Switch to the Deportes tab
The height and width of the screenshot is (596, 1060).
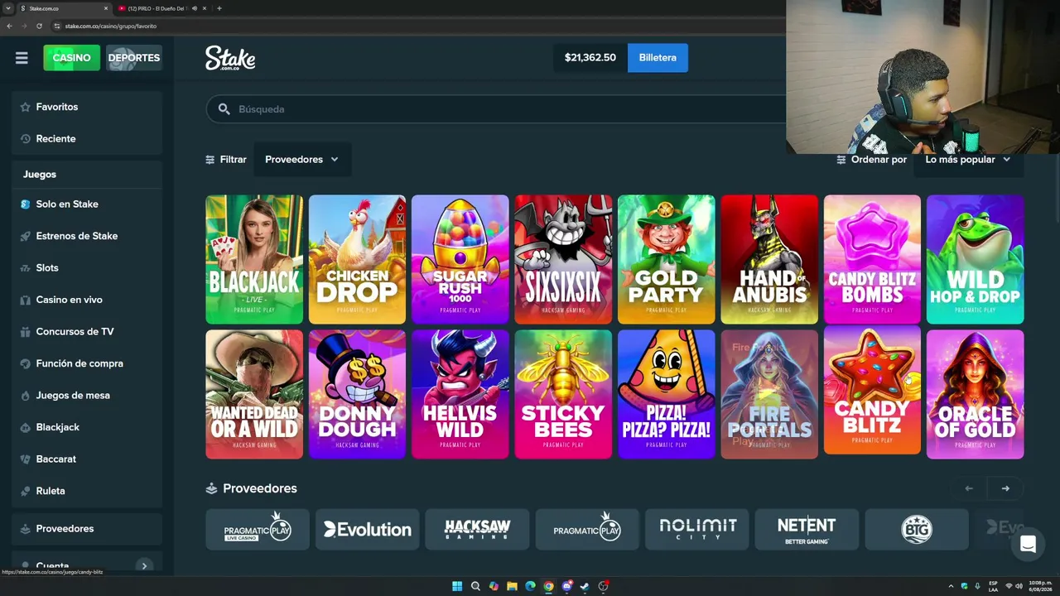coord(134,58)
